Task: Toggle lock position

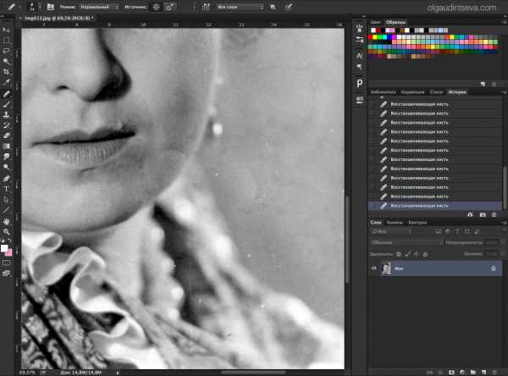Action: (417, 254)
